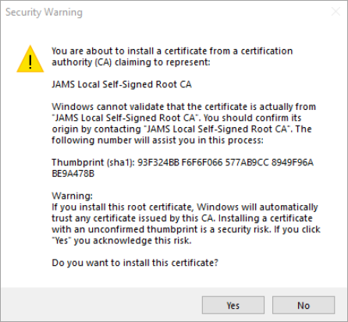
Task: Click the text authority (CA) claiming to represent:
Action: 131,62
